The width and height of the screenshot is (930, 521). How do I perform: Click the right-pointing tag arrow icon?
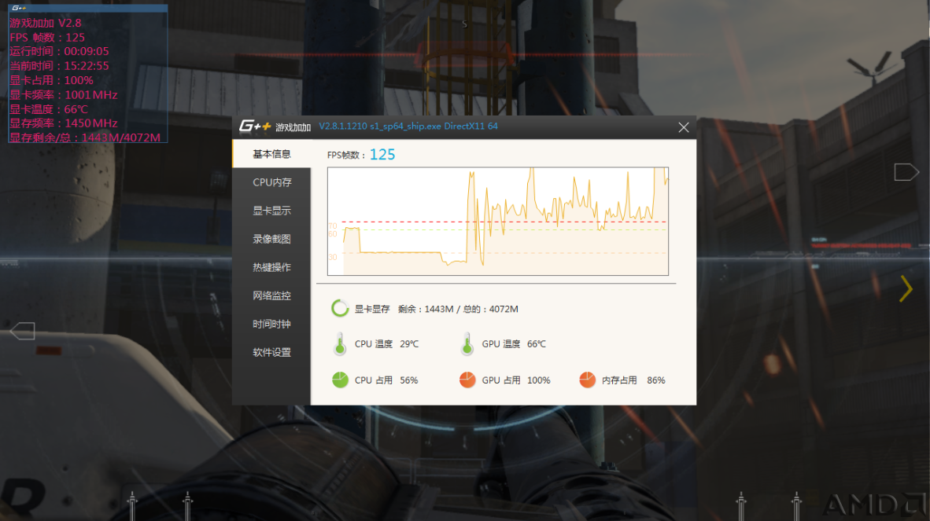tap(906, 172)
